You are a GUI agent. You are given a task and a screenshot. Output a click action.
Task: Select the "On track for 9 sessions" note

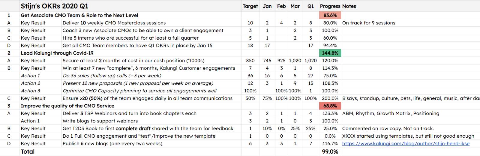[369, 23]
